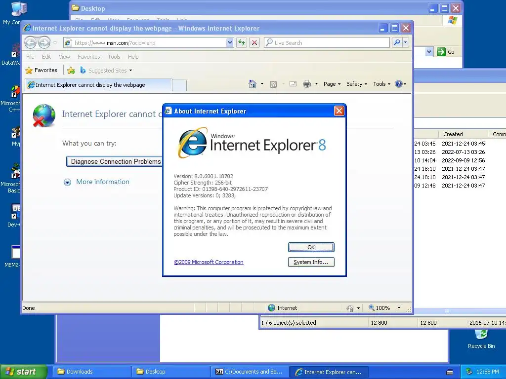Click the address bar URL field
506x379 pixels.
tap(149, 42)
